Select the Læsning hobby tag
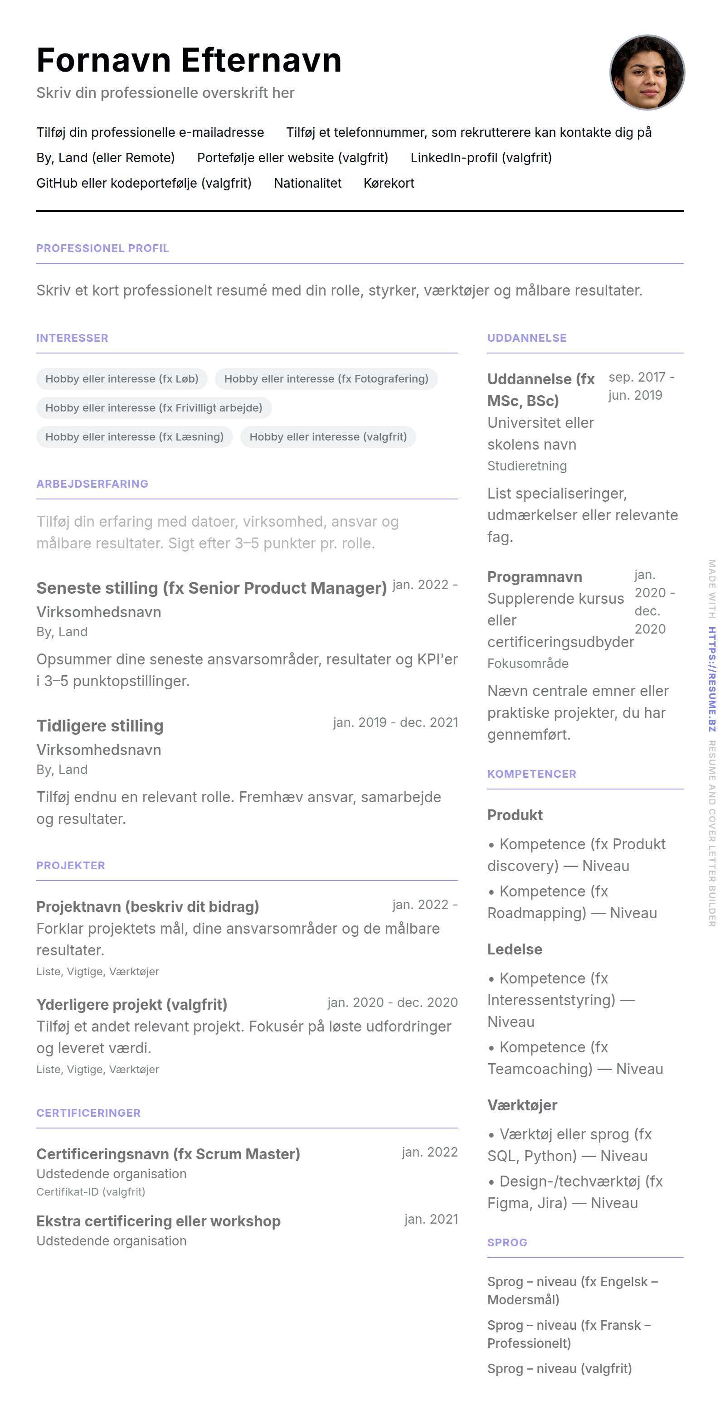The height and width of the screenshot is (1414, 720). (x=134, y=437)
